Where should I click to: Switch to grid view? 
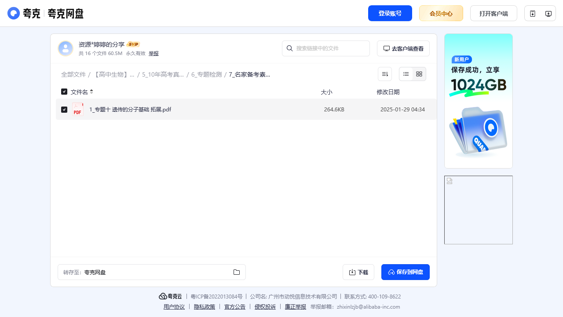[419, 74]
